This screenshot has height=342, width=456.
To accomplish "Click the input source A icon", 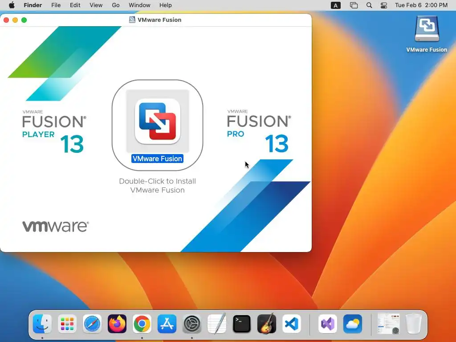I will coord(336,5).
